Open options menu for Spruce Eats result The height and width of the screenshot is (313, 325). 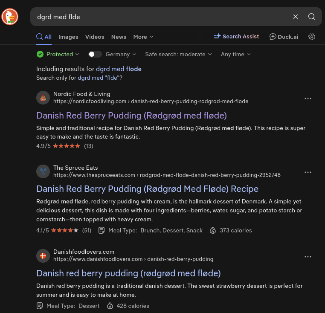[308, 172]
